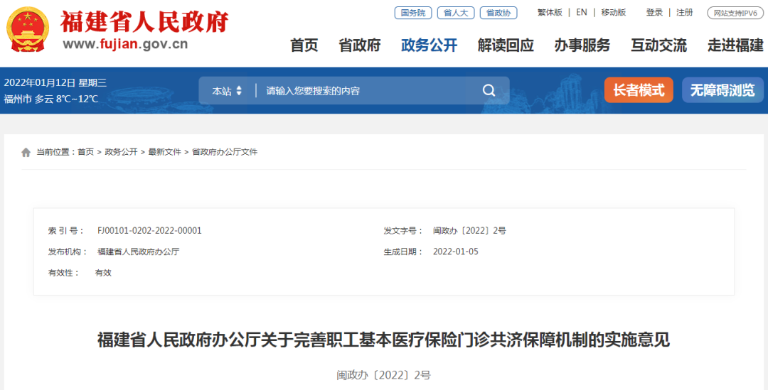Viewport: 768px width, 390px height.
Task: Go to 办事服务 in navigation
Action: pyautogui.click(x=582, y=45)
